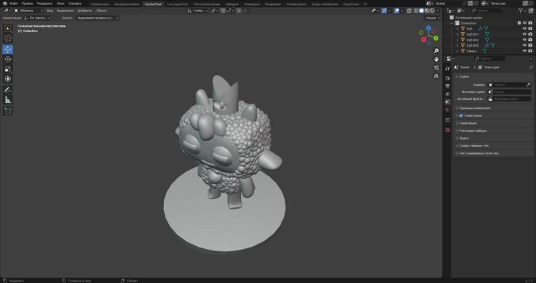Switch to solid viewport shading
This screenshot has width=536, height=283.
click(421, 11)
